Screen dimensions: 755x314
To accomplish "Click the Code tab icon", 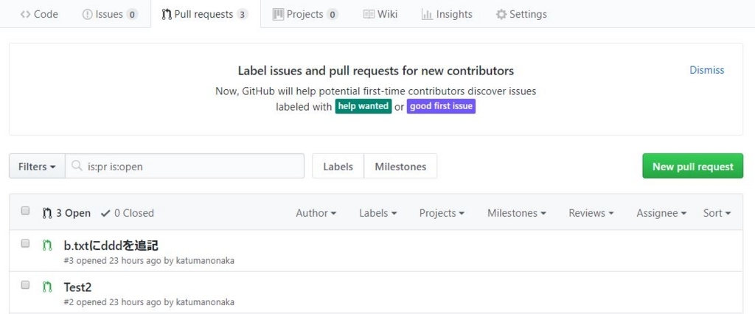I will (25, 14).
